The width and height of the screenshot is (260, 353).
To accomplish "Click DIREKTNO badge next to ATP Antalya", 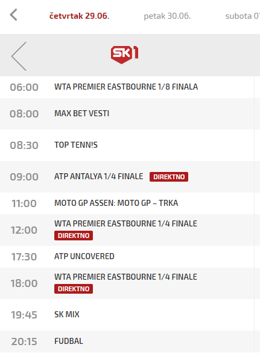I will pyautogui.click(x=169, y=177).
